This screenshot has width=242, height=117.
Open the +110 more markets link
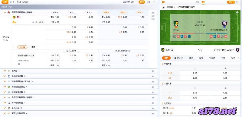point(41,22)
